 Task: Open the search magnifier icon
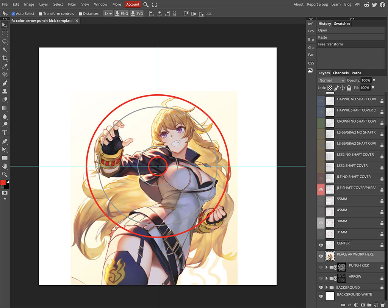[146, 5]
